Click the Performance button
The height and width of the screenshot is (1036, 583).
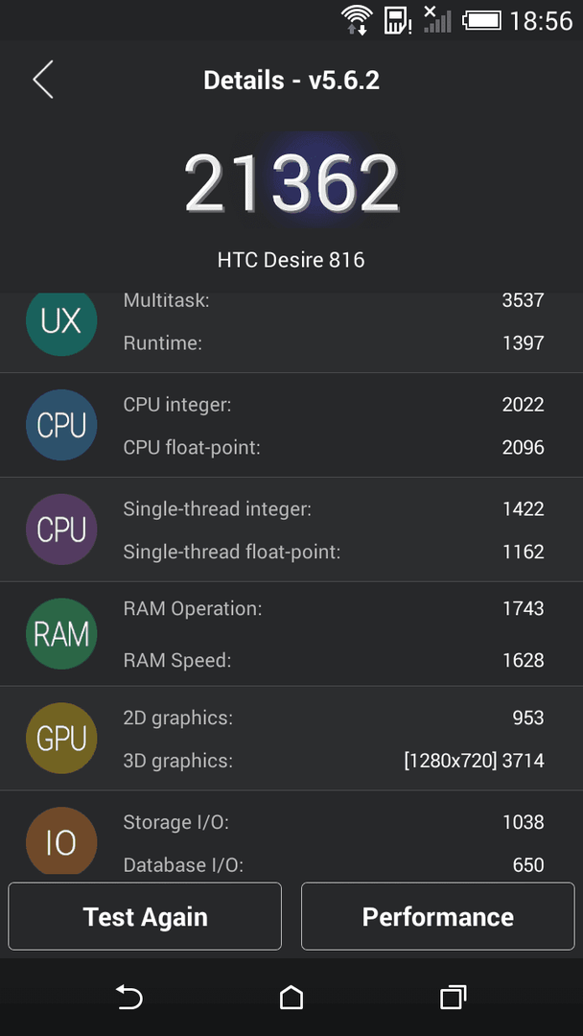pos(438,916)
